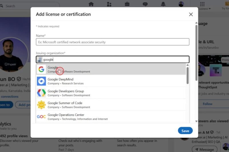Viewport: 229px width, 152px height.
Task: Open Notifications bell icon
Action: pos(163,4)
